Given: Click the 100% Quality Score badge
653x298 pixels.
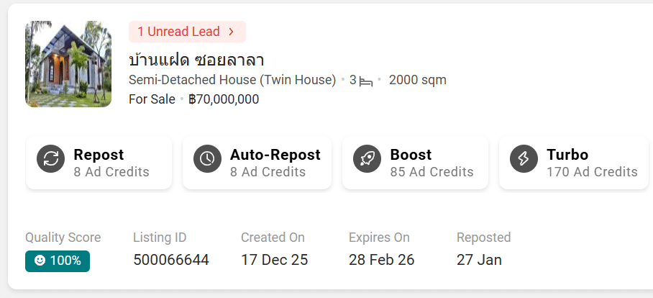Looking at the screenshot, I should tap(58, 261).
